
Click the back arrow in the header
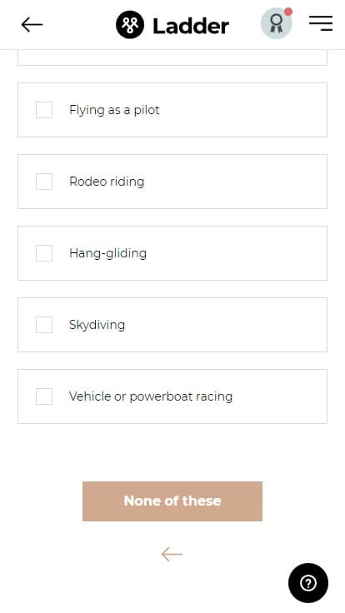(32, 25)
